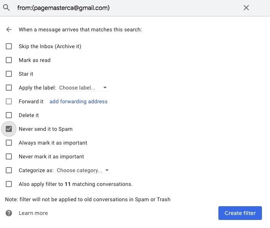
Task: Enable Skip the Inbox (Archive it)
Action: coord(9,46)
